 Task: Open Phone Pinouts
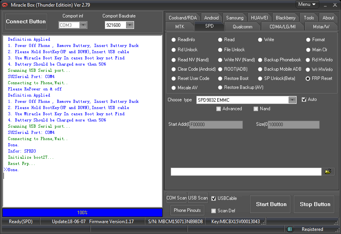[187, 210]
